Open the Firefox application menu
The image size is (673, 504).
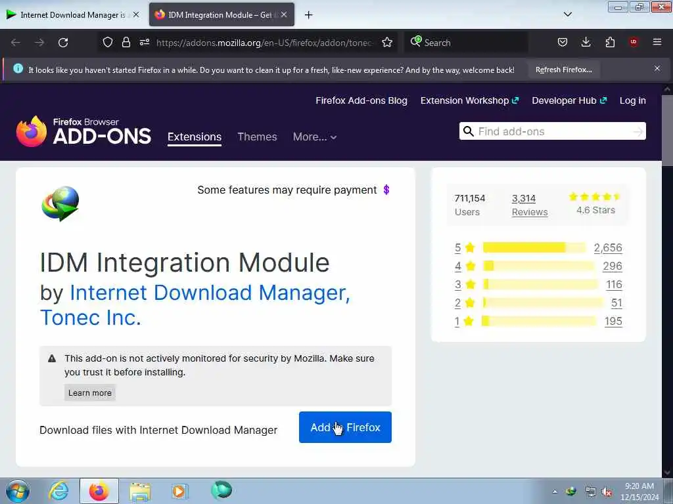tap(657, 42)
